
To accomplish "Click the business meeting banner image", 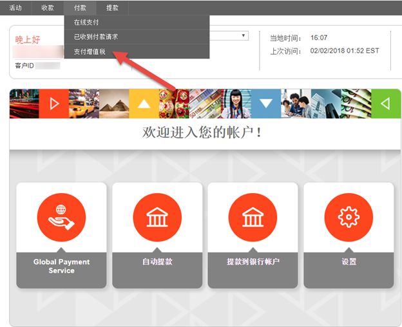I will pos(296,104).
